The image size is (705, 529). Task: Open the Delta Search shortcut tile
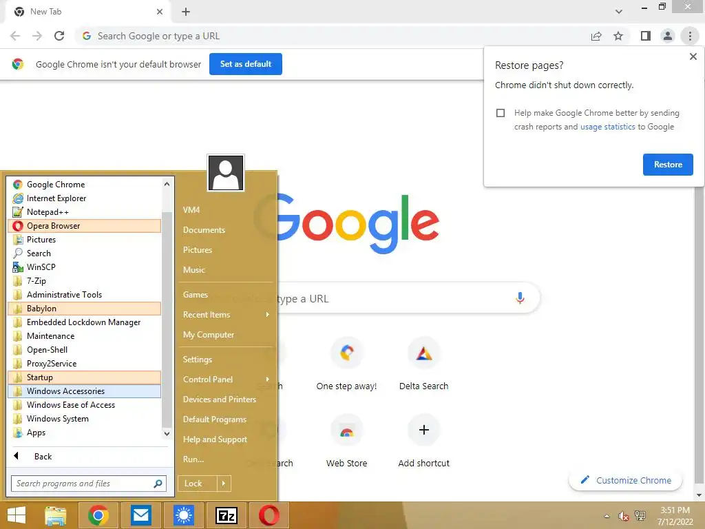423,365
